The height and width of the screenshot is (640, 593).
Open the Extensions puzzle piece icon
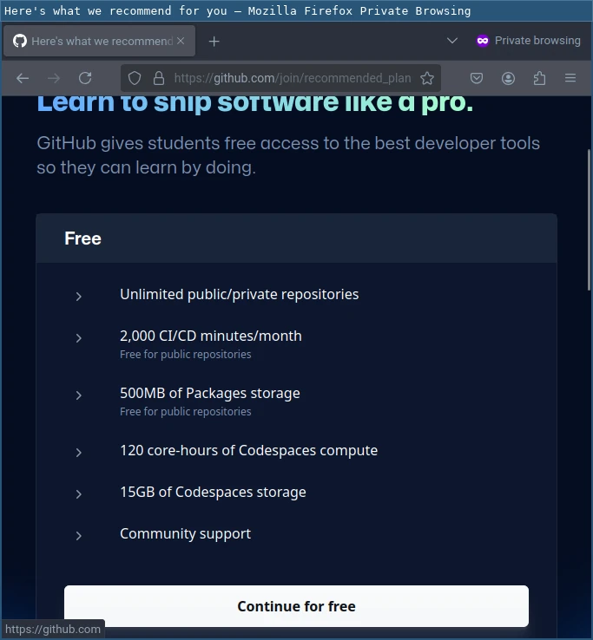(539, 78)
